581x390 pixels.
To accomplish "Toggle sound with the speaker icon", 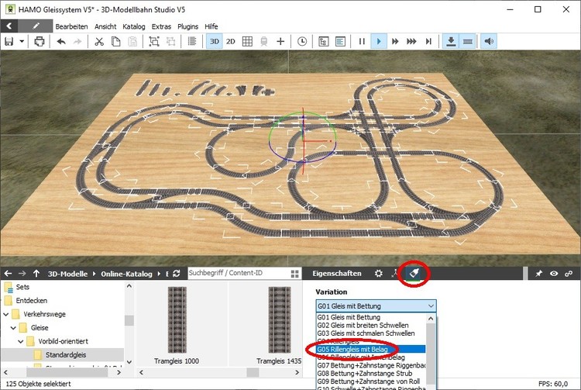I will tap(489, 42).
